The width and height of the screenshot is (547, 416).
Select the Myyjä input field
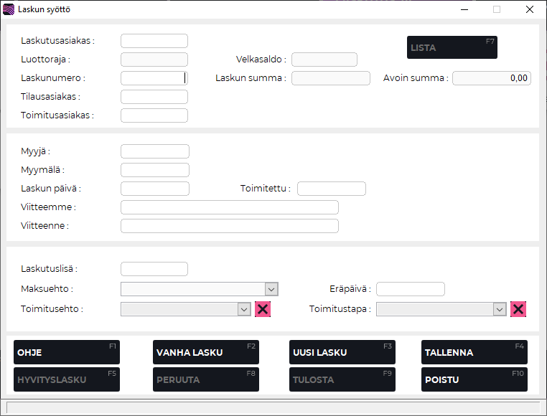pyautogui.click(x=155, y=151)
